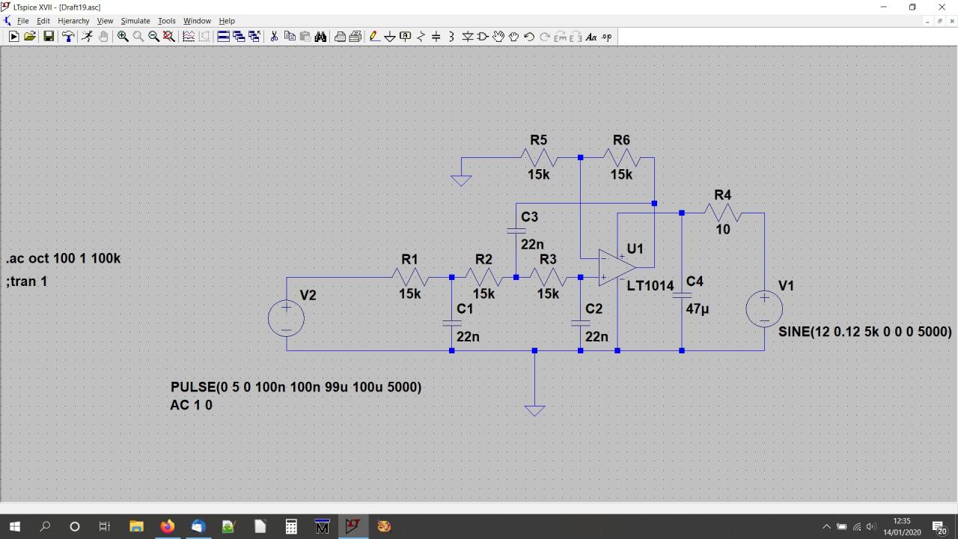Launch Firefox from the taskbar
The width and height of the screenshot is (958, 539).
tap(167, 526)
